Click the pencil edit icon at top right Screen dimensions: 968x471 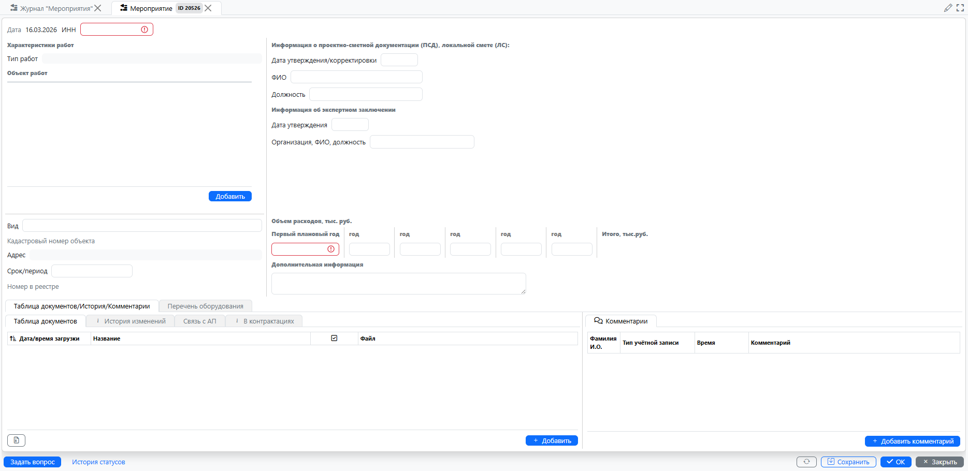[948, 8]
